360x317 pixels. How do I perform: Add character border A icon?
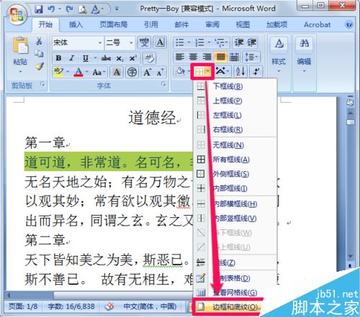pos(160,42)
